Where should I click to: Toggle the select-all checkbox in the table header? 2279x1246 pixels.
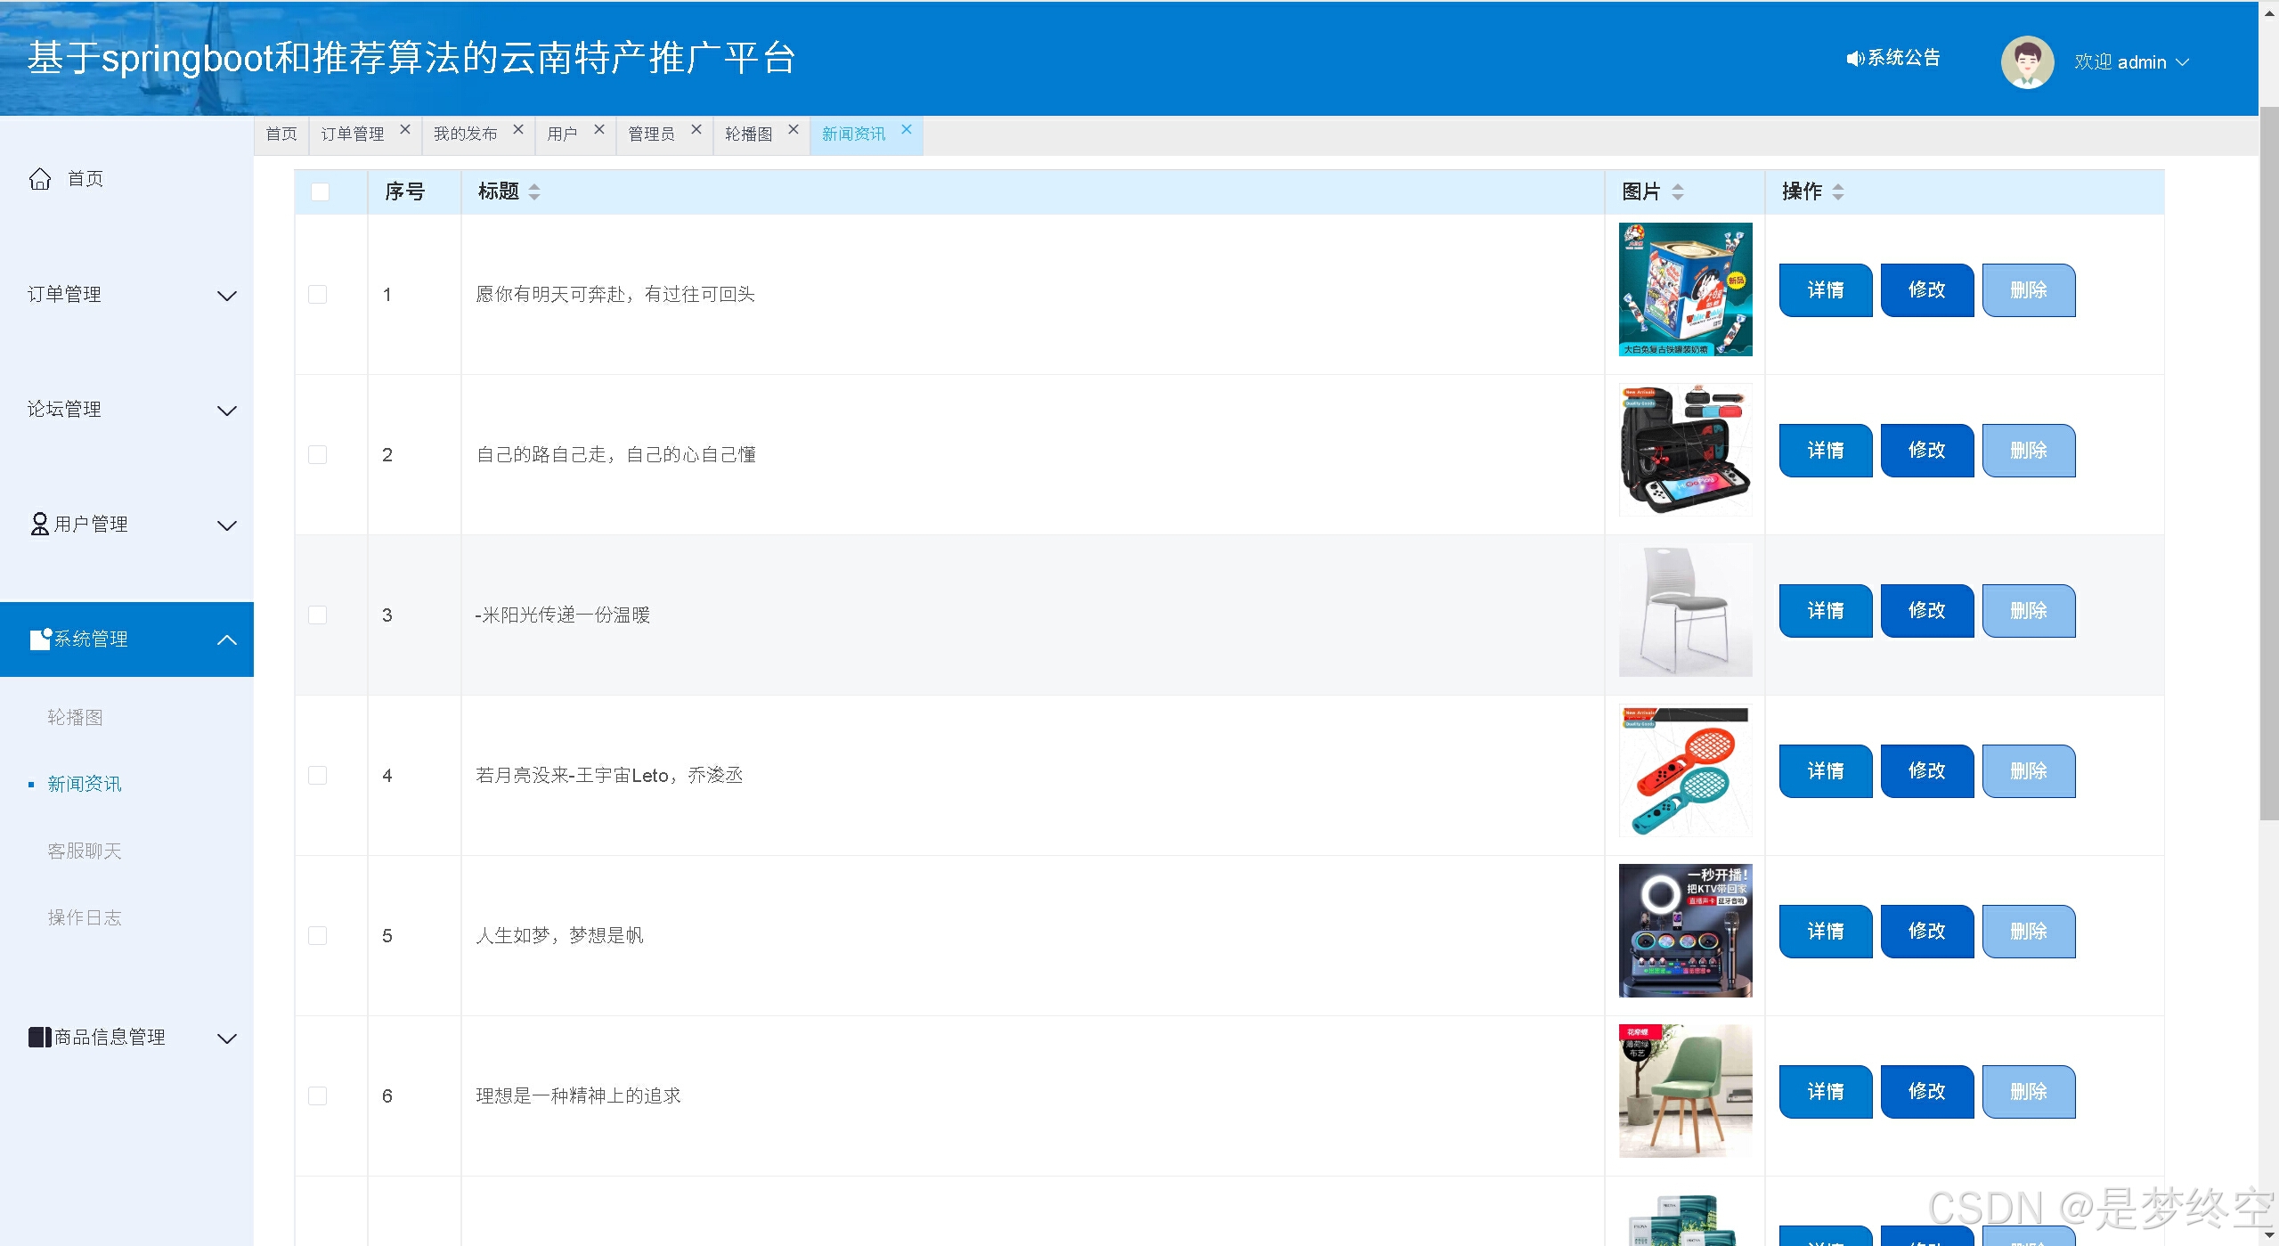point(320,191)
